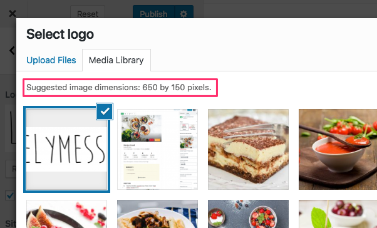377x228 pixels.
Task: Pick the berry bowls on slate image
Action: coord(248,214)
